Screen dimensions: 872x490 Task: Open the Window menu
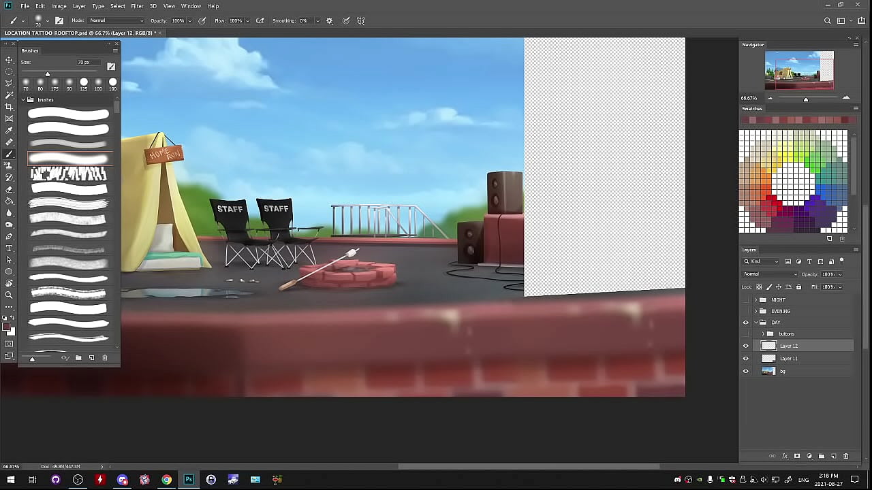tap(191, 6)
